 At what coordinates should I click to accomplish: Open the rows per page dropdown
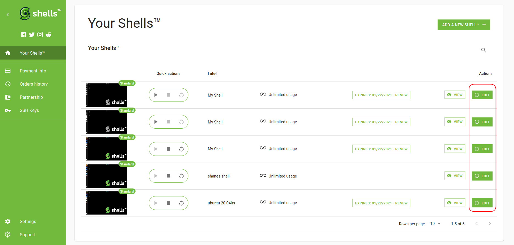pos(435,224)
